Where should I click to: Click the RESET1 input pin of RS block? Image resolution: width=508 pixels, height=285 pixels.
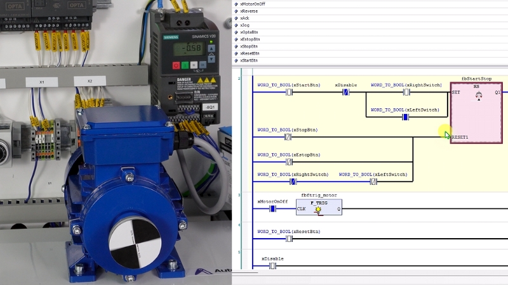tap(460, 137)
